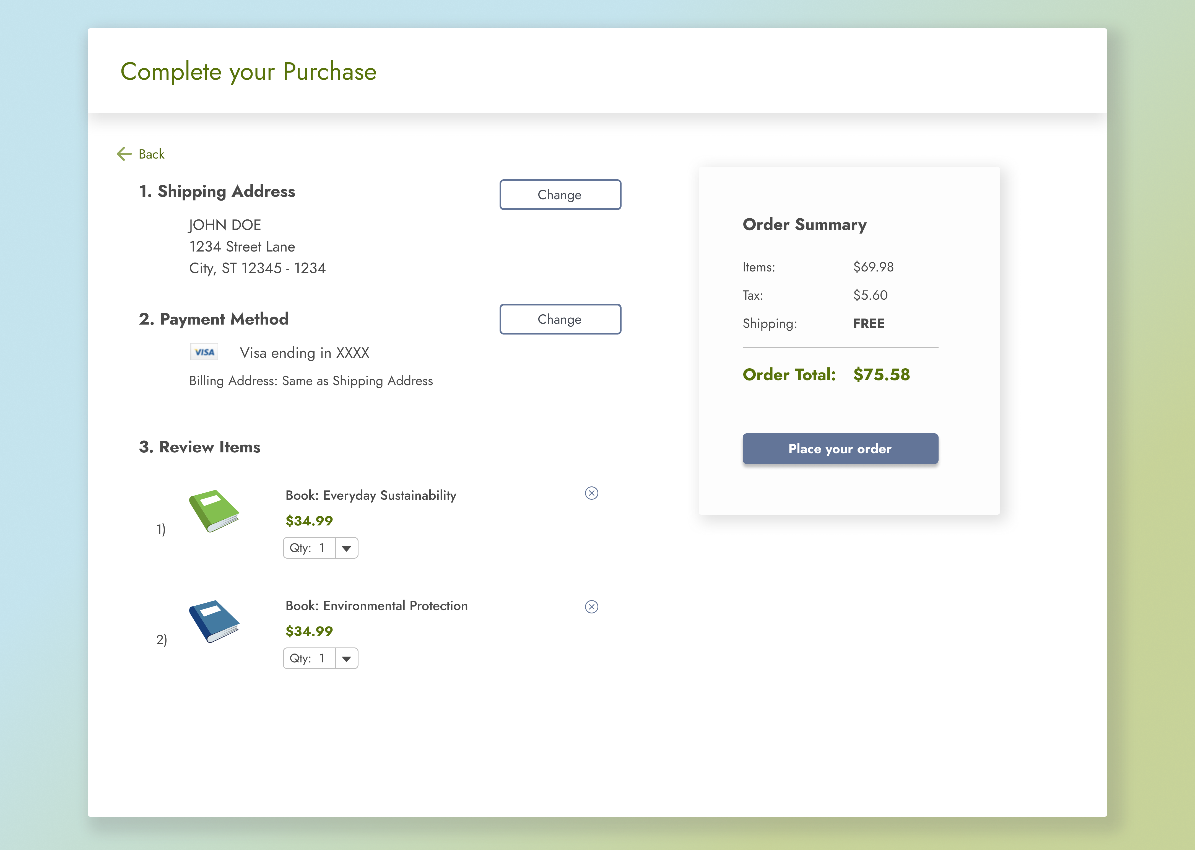
Task: Change the shipping address
Action: point(560,195)
